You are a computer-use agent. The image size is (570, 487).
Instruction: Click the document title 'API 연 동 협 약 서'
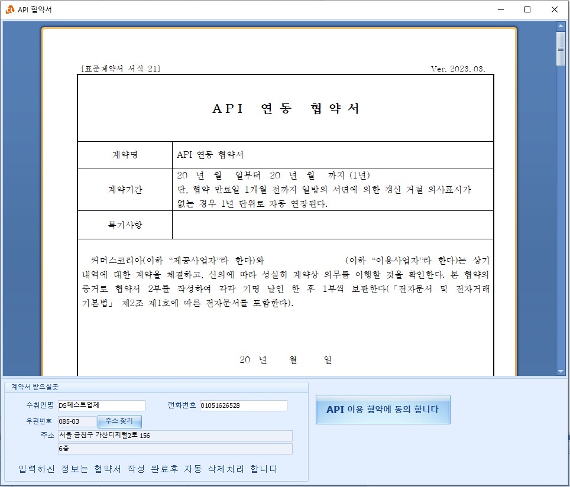click(x=286, y=108)
